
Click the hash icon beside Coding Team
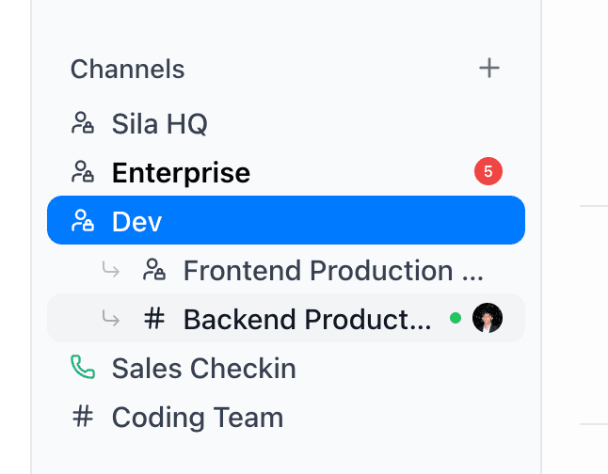click(83, 417)
